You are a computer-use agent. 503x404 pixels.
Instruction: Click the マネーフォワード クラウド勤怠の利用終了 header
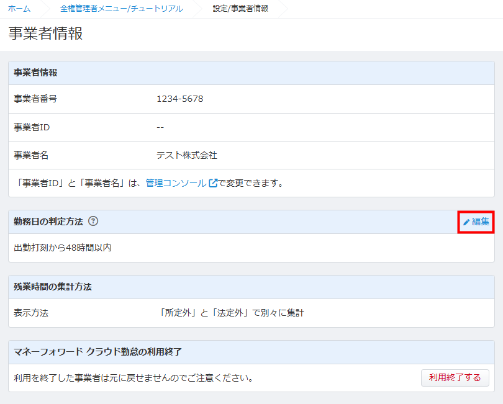(x=97, y=352)
